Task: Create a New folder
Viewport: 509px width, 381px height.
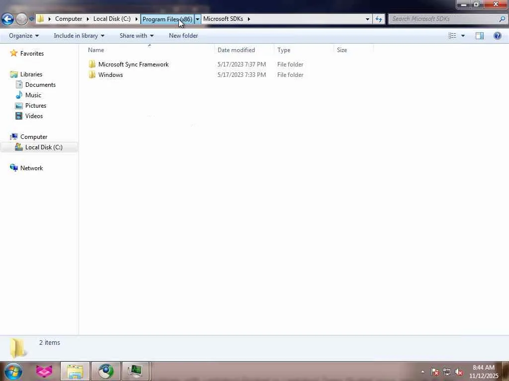Action: (x=183, y=36)
